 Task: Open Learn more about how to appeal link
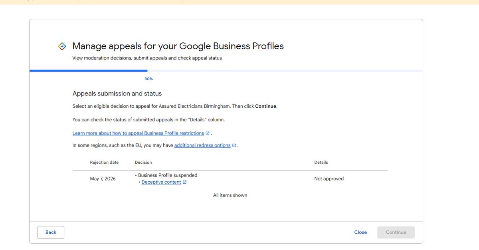(138, 133)
